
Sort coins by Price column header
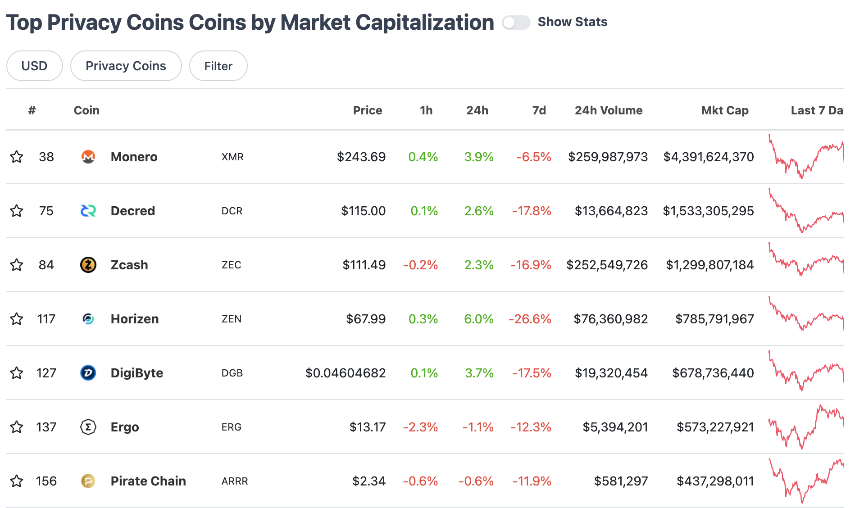(367, 110)
